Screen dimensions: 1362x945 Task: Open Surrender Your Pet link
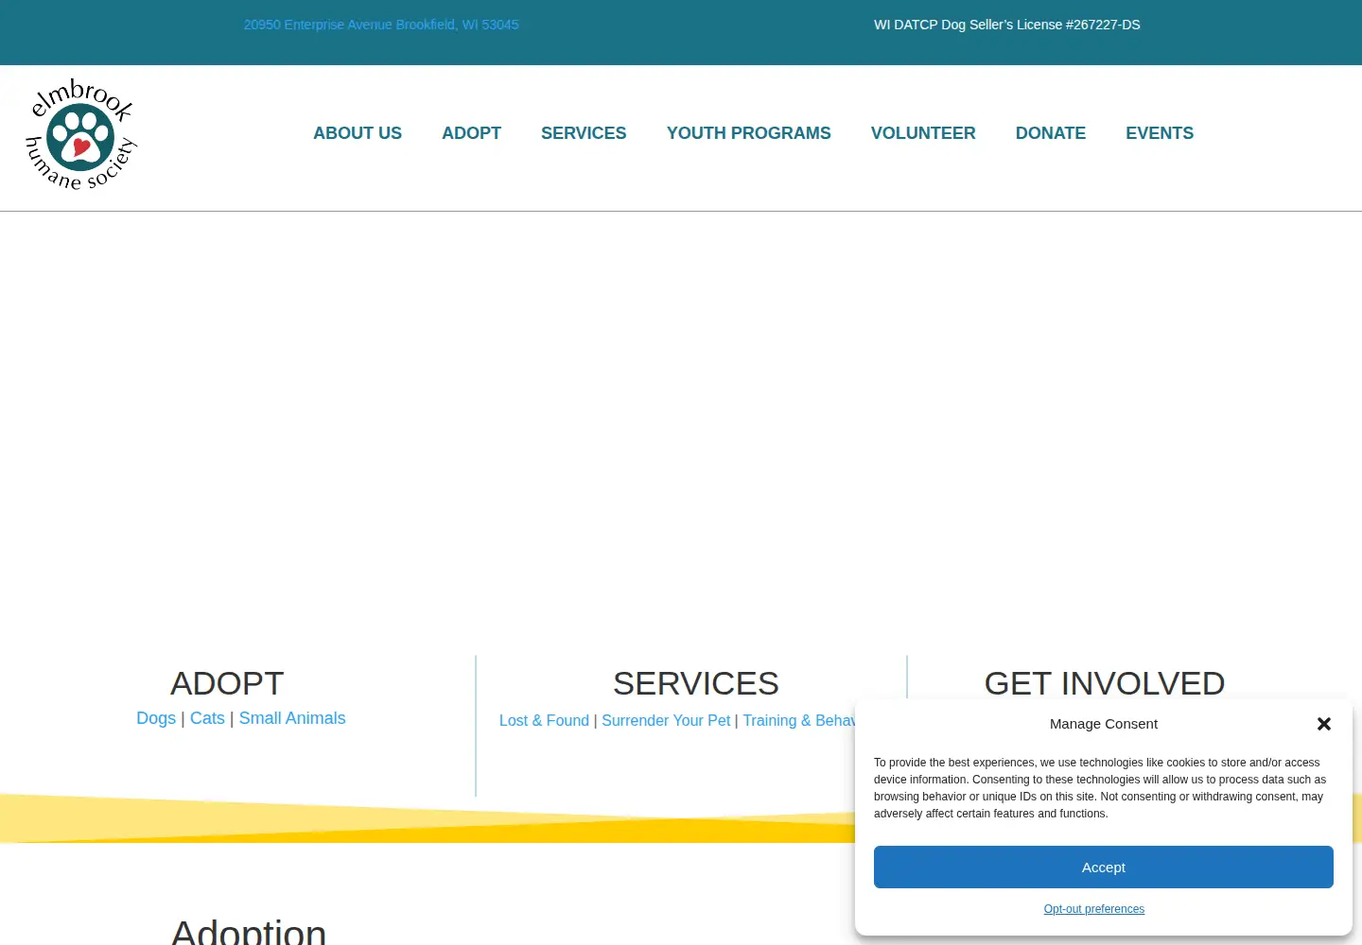pyautogui.click(x=666, y=720)
